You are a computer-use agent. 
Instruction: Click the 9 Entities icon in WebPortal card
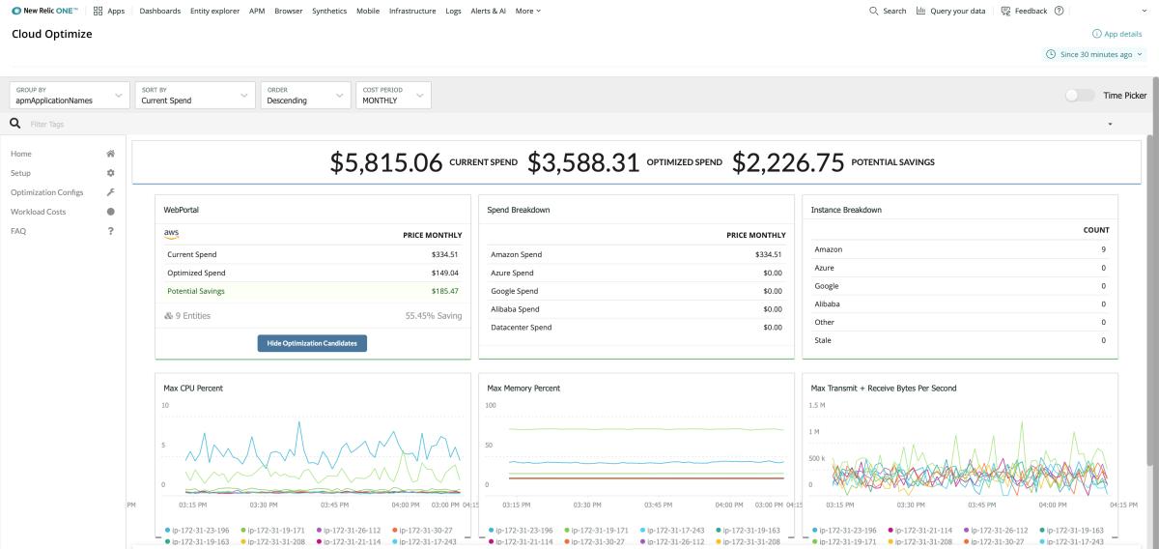(x=169, y=316)
